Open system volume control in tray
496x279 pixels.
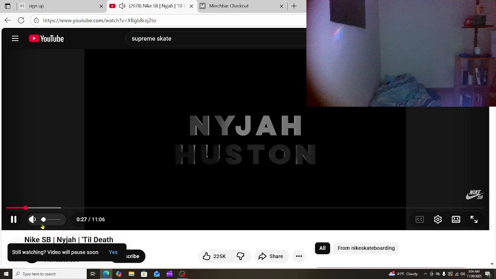click(462, 274)
